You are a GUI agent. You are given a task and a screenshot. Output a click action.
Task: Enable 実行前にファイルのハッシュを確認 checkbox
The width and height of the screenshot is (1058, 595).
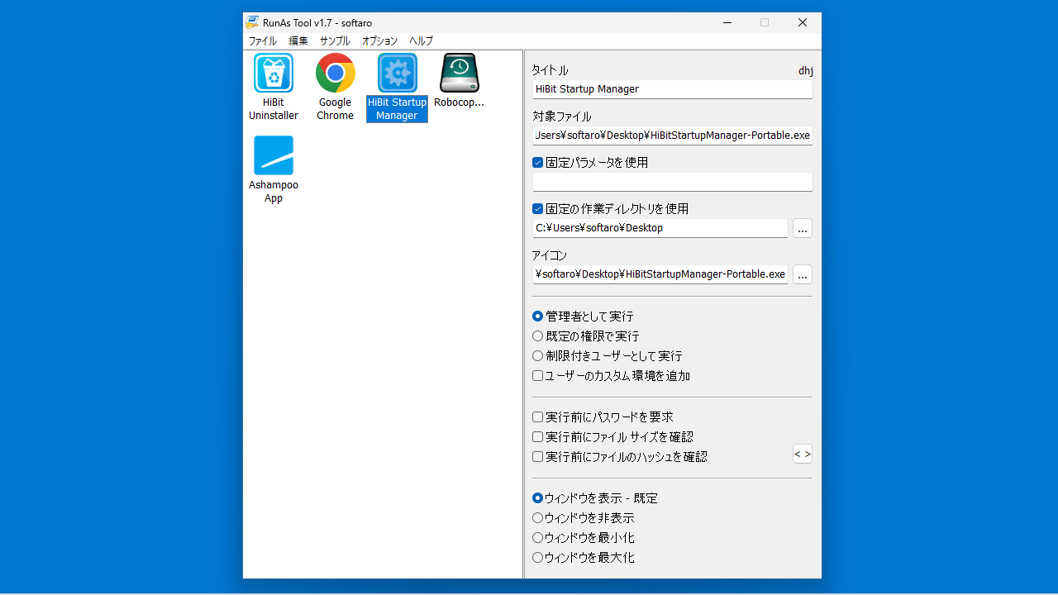pos(538,457)
